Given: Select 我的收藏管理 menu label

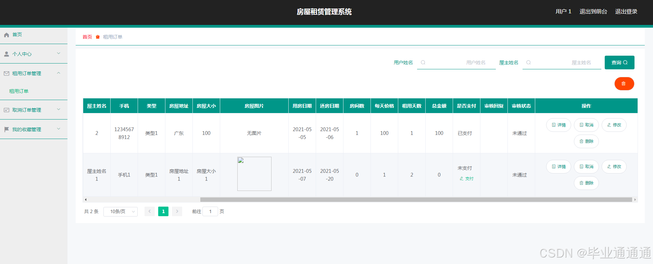Looking at the screenshot, I should point(27,129).
